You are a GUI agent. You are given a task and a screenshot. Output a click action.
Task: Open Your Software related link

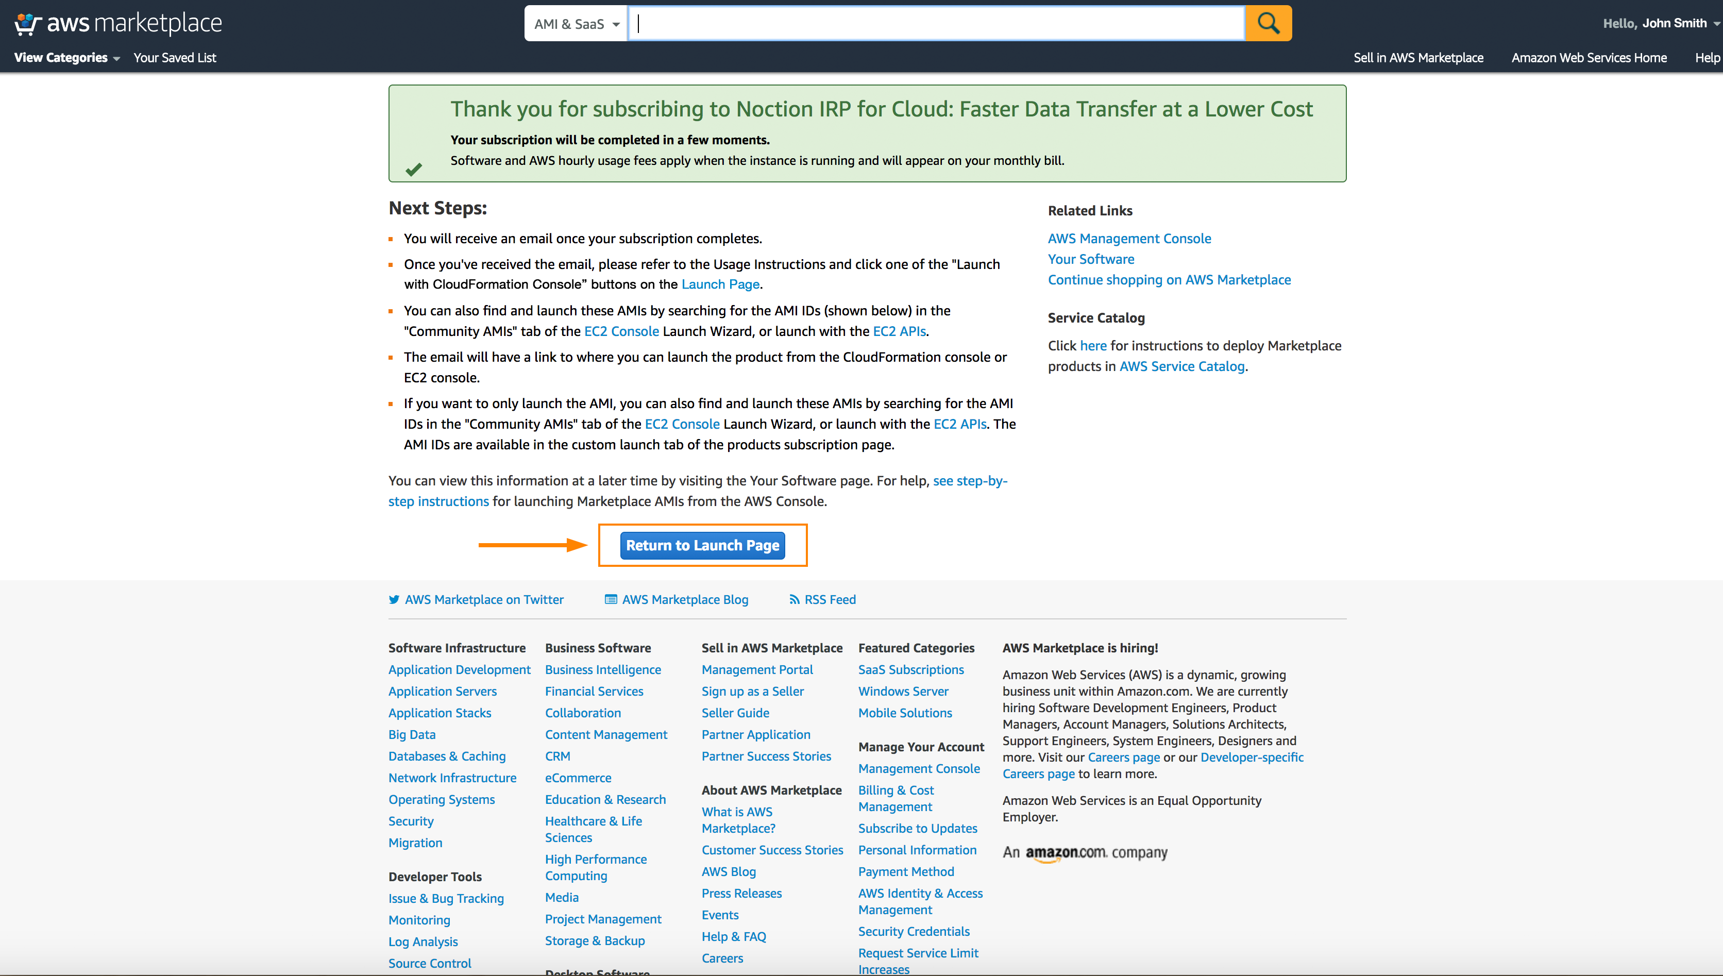pyautogui.click(x=1091, y=259)
